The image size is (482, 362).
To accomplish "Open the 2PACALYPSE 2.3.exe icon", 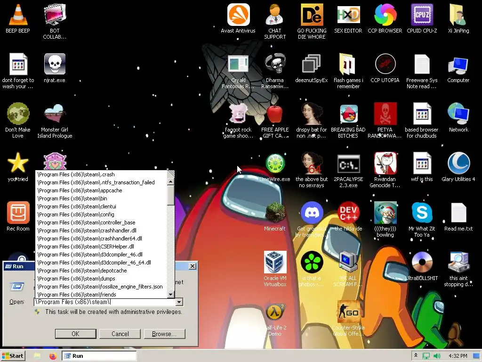I will (348, 164).
